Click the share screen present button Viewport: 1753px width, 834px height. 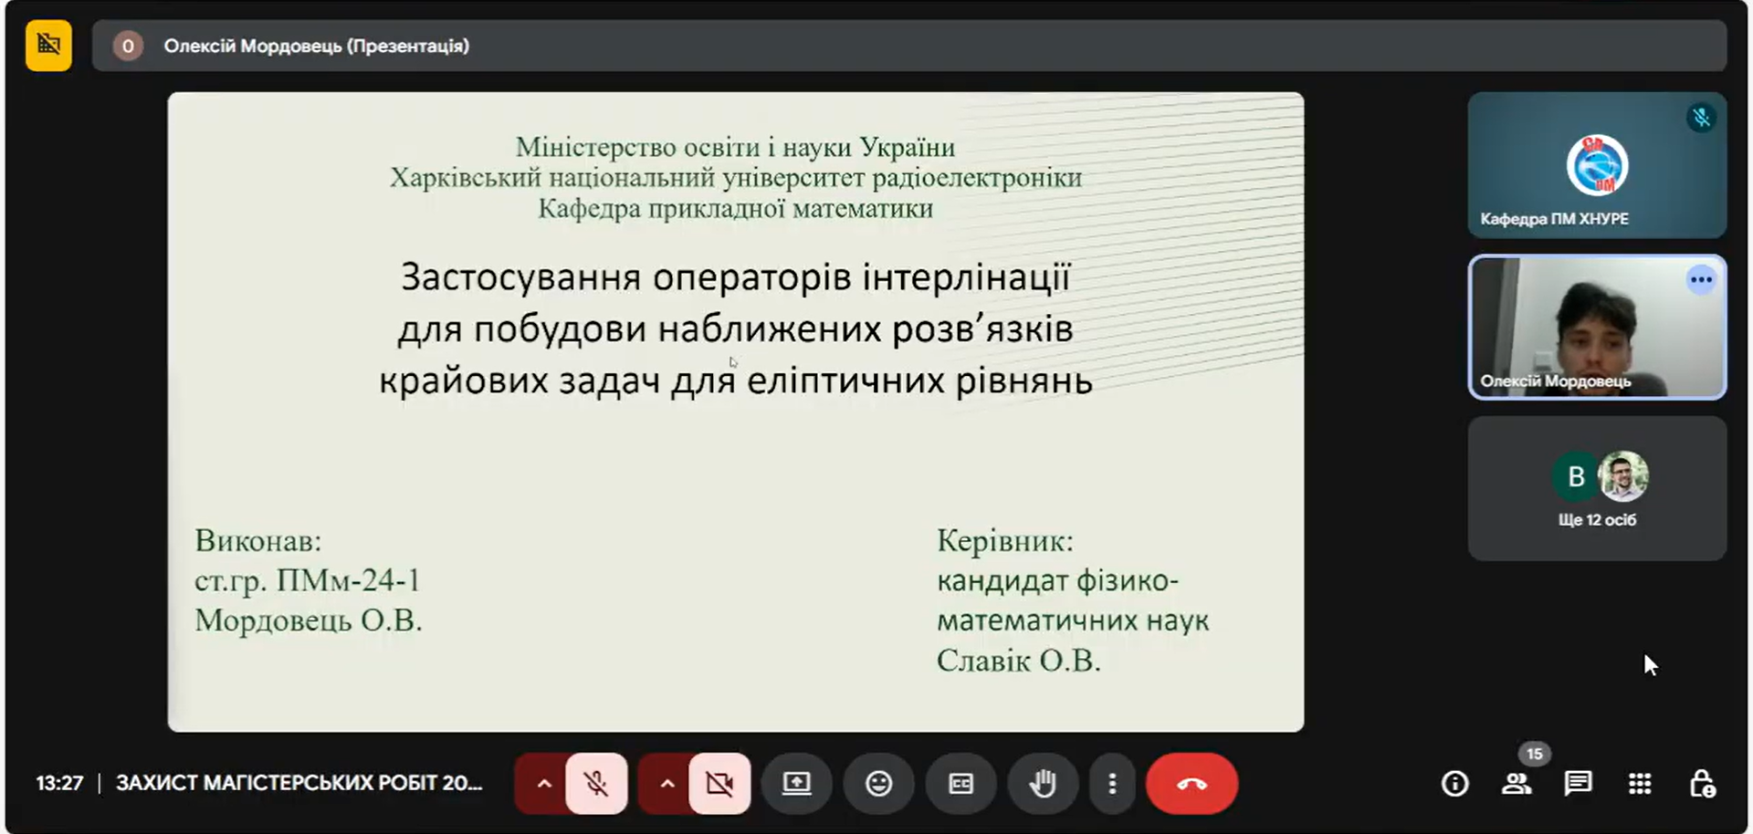[x=796, y=784]
